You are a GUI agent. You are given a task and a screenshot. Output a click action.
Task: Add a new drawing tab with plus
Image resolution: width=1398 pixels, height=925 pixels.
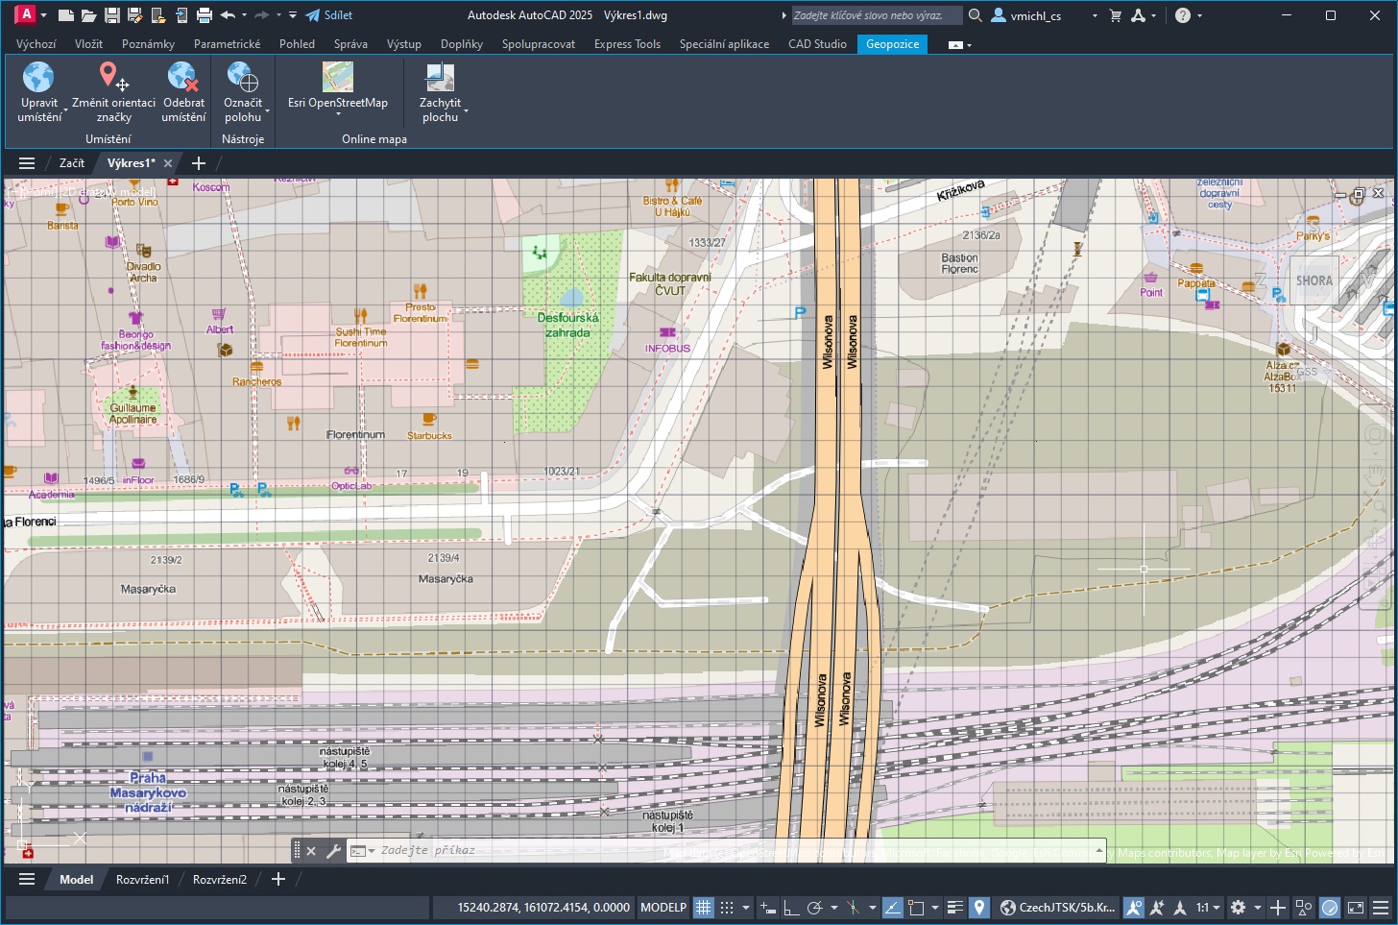pos(199,163)
